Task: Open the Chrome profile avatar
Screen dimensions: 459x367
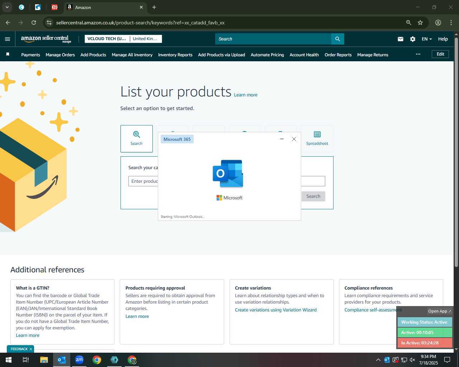Action: coord(438,23)
